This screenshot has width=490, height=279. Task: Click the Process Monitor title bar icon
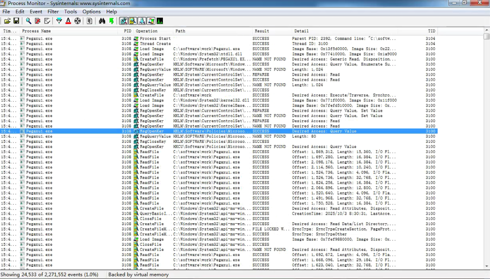point(3,3)
